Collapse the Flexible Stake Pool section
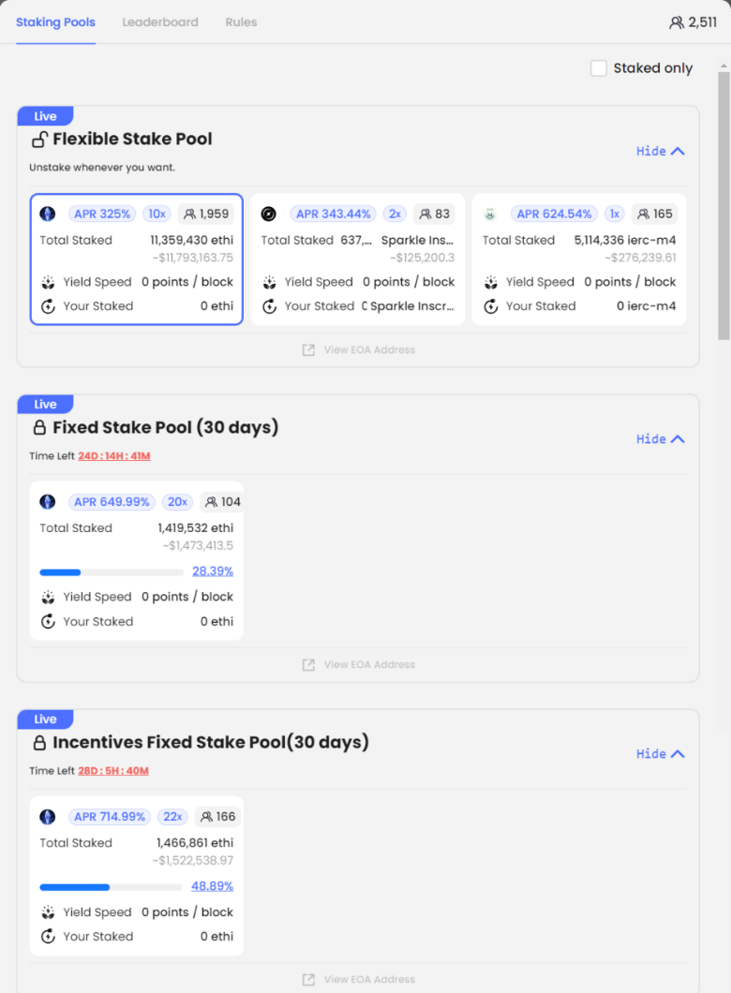 660,152
